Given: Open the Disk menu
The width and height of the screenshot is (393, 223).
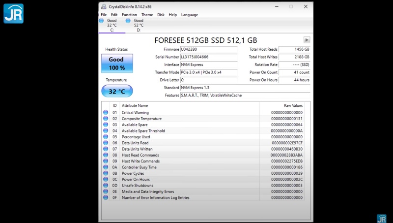Looking at the screenshot, I should 161,15.
